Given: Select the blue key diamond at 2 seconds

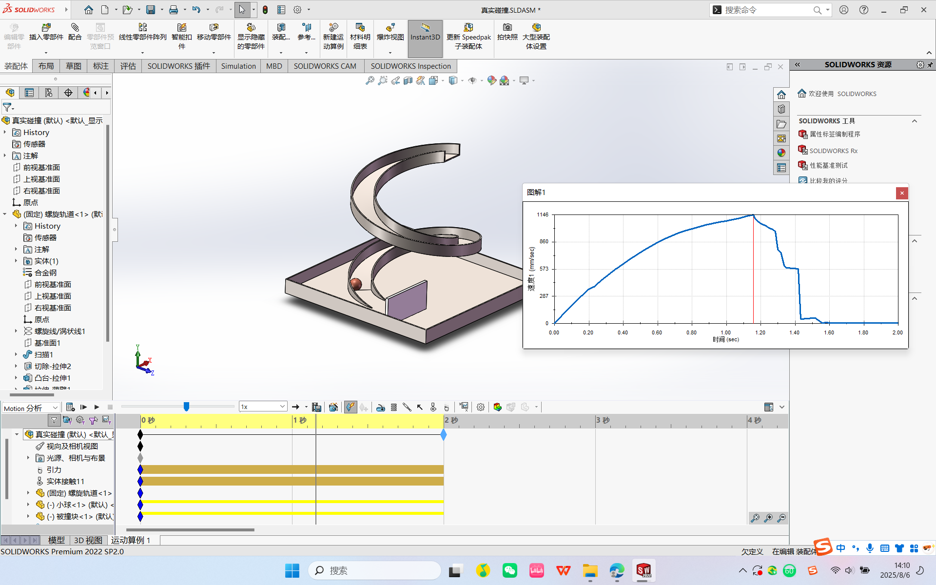Looking at the screenshot, I should click(443, 435).
